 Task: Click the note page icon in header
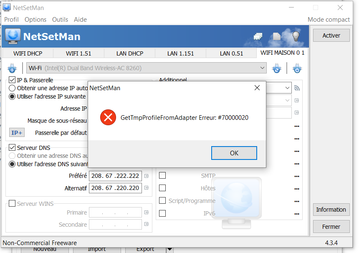(x=277, y=36)
